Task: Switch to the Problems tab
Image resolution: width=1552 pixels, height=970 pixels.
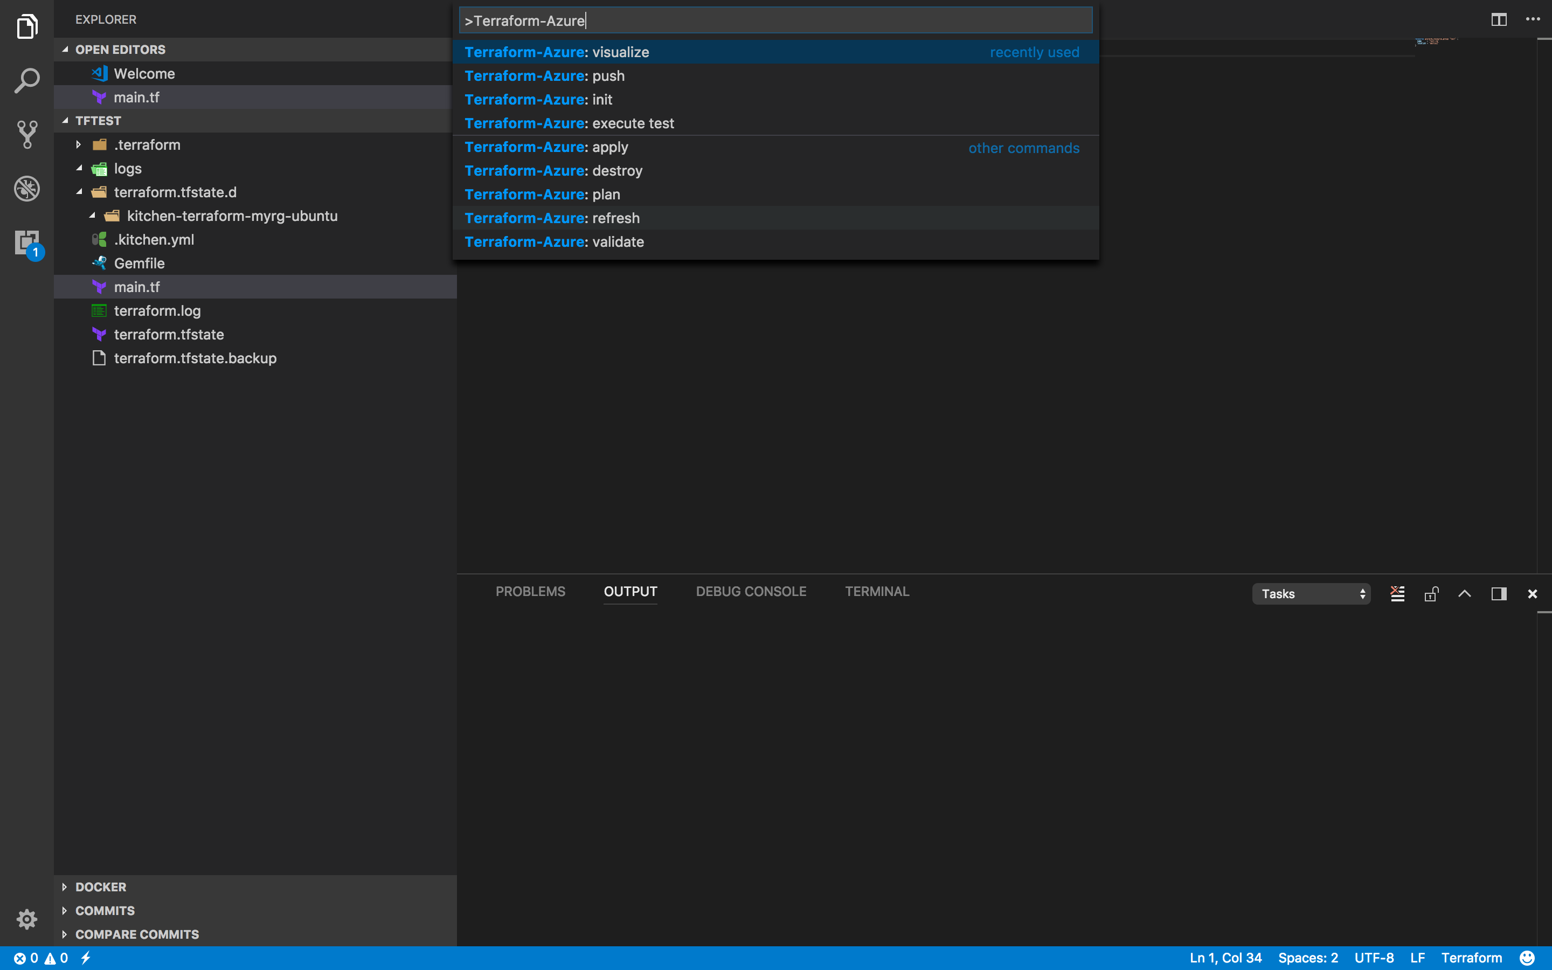Action: point(530,592)
